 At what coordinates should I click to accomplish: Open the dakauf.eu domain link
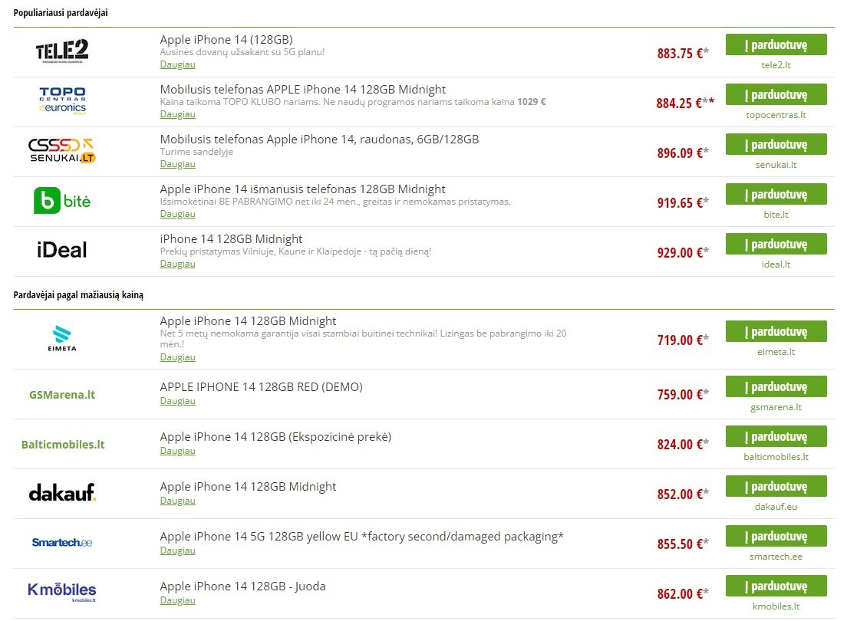click(776, 507)
